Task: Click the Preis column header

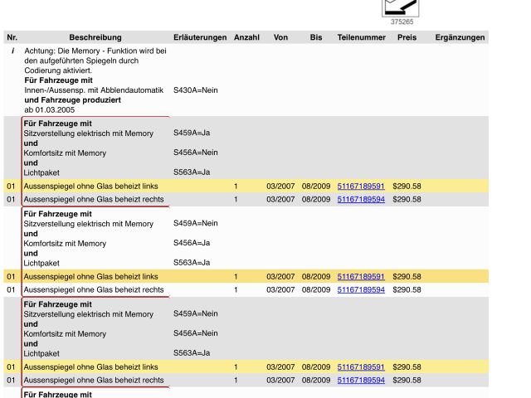Action: (407, 37)
